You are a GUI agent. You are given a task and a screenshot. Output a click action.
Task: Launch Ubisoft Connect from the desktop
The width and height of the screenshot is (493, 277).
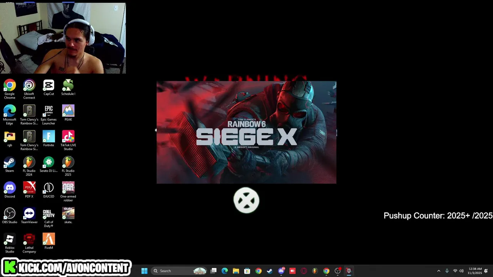(x=29, y=89)
